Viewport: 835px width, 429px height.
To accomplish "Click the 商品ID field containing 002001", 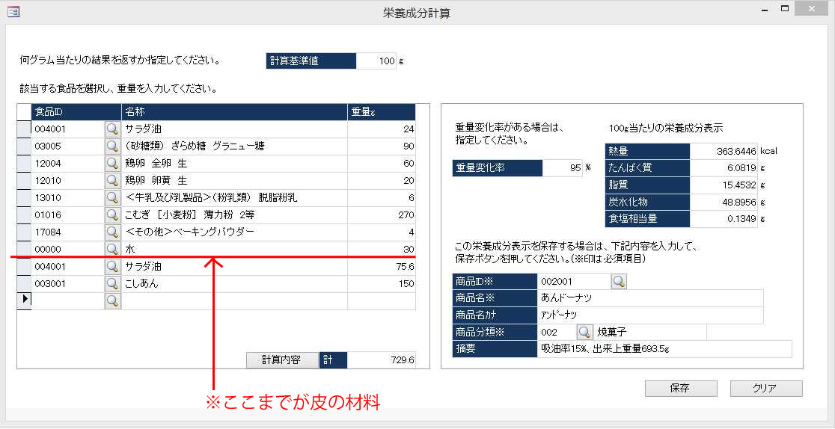I will [x=574, y=282].
